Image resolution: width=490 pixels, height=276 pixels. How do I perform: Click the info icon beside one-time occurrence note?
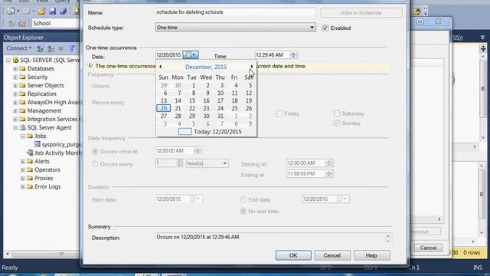coord(90,66)
